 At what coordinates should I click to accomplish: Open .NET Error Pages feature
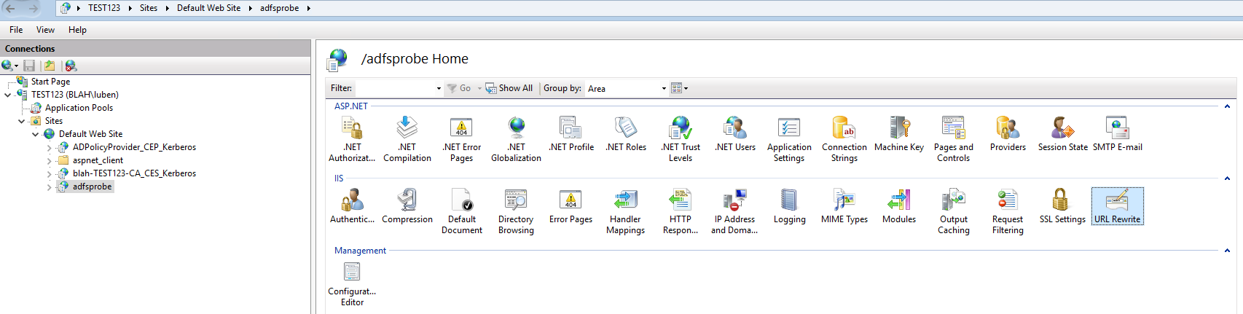(461, 139)
